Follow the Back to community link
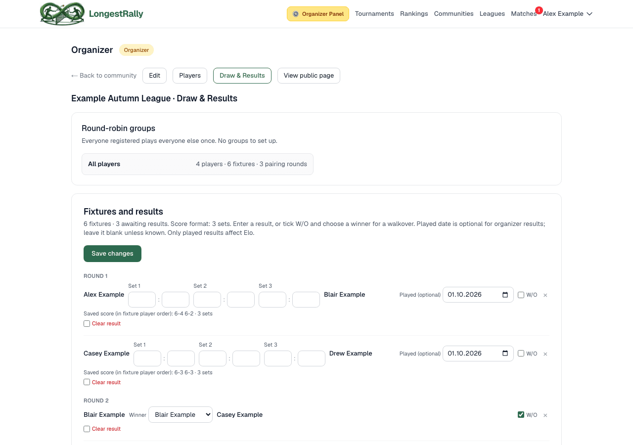Image resolution: width=633 pixels, height=445 pixels. 104,76
